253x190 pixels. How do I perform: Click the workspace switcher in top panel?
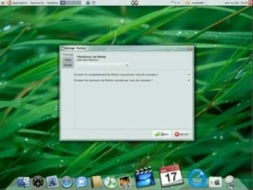tap(71, 3)
